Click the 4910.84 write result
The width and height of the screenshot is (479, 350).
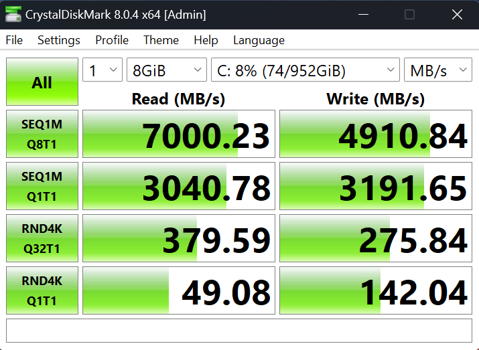click(376, 134)
